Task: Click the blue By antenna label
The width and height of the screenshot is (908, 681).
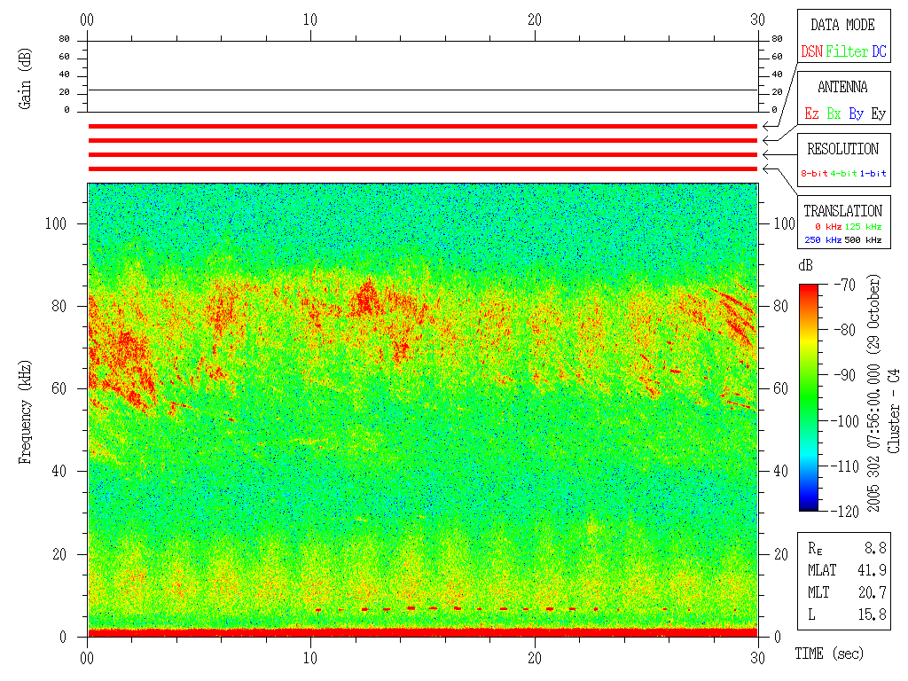Action: 856,114
